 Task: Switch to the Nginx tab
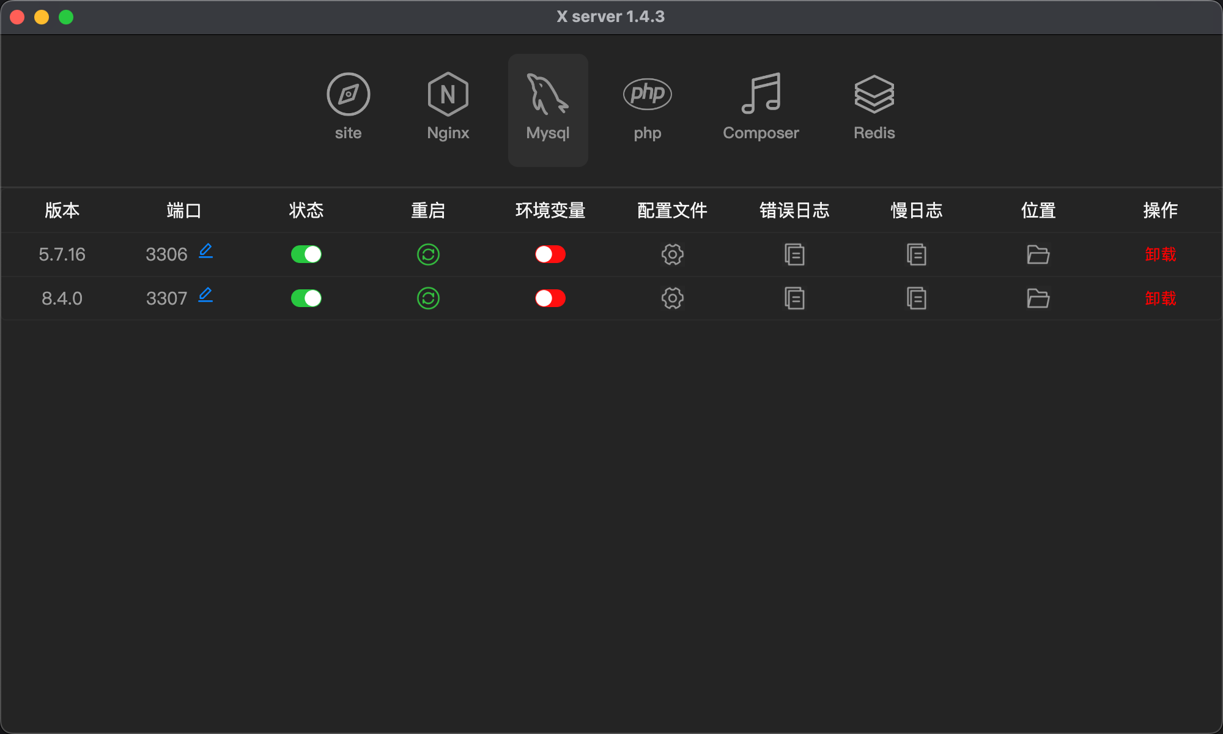(x=448, y=105)
